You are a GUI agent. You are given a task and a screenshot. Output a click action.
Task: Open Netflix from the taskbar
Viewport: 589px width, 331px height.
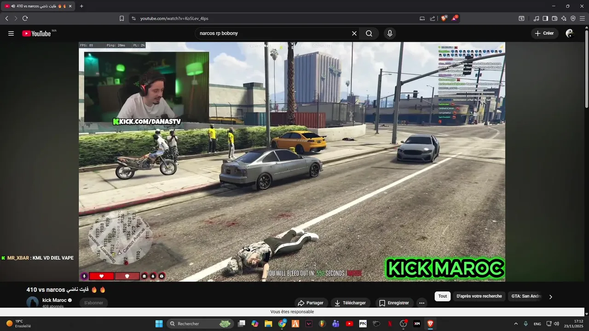[x=390, y=324]
